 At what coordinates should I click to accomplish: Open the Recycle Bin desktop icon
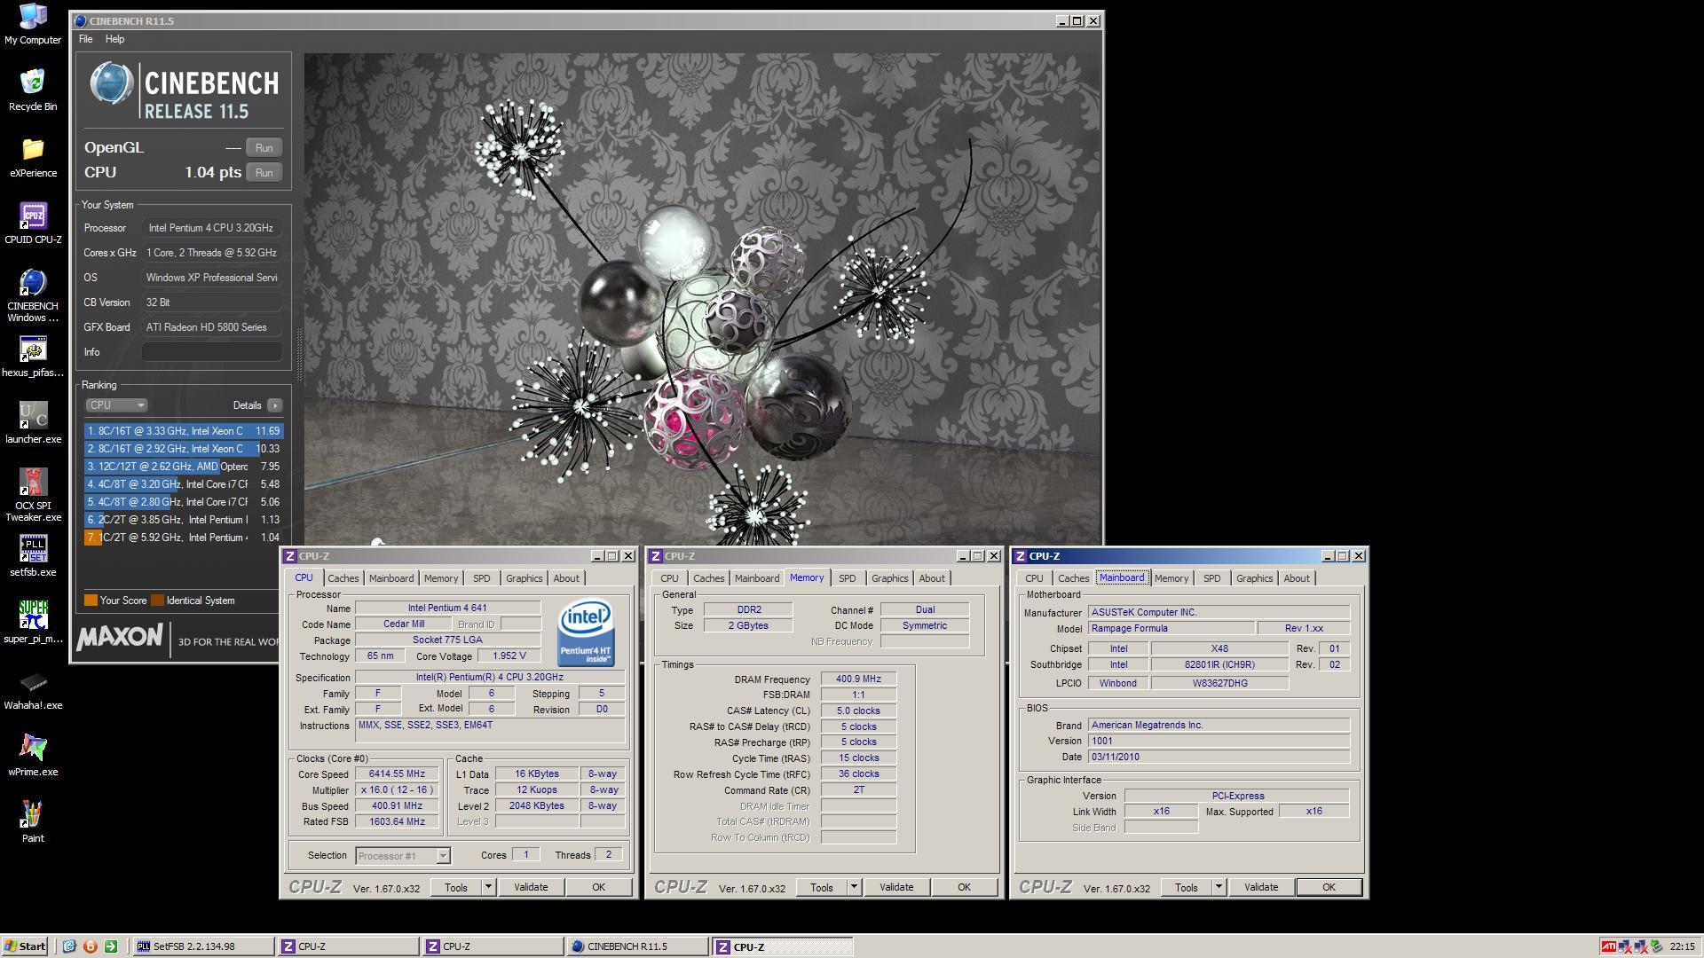coord(33,90)
